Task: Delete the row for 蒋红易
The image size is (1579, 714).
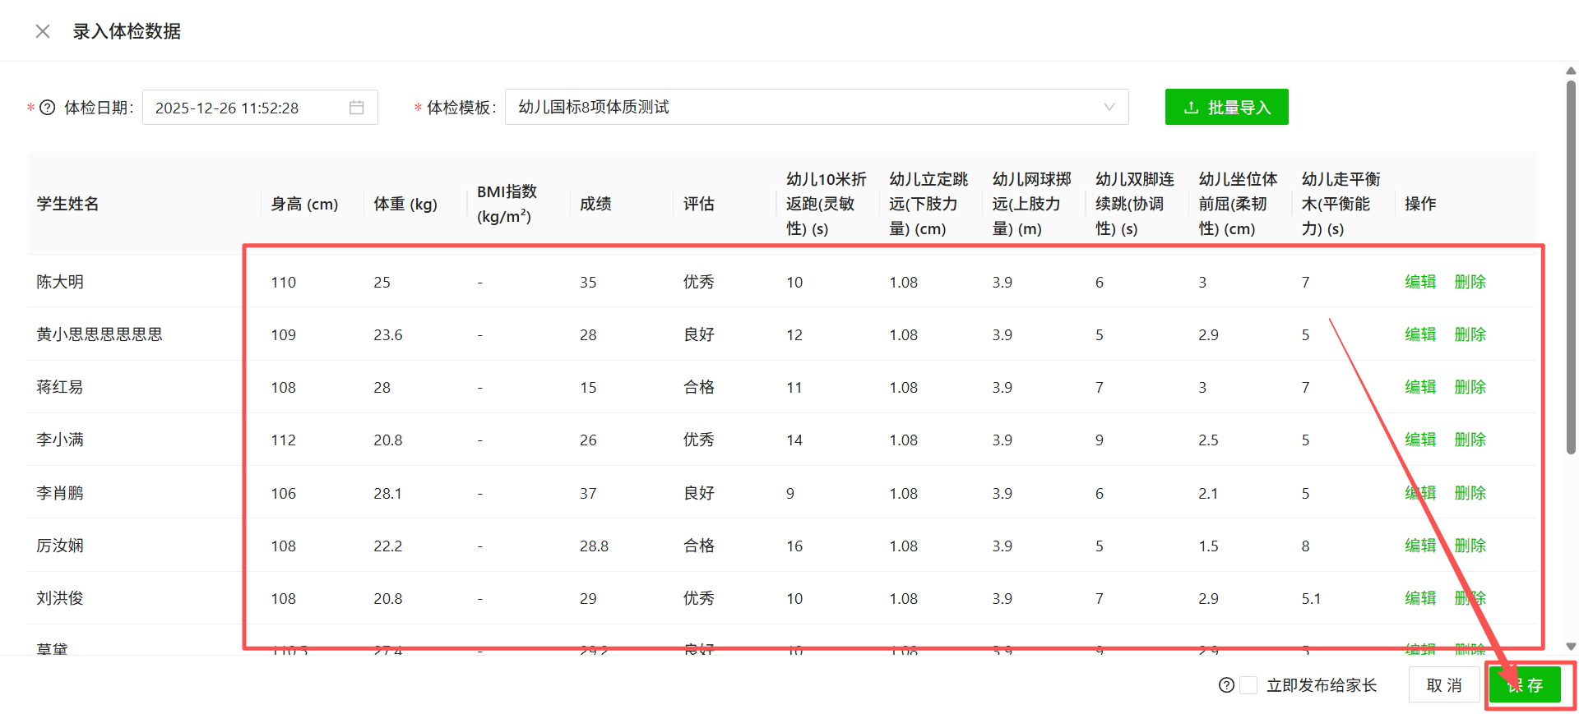Action: [x=1470, y=387]
